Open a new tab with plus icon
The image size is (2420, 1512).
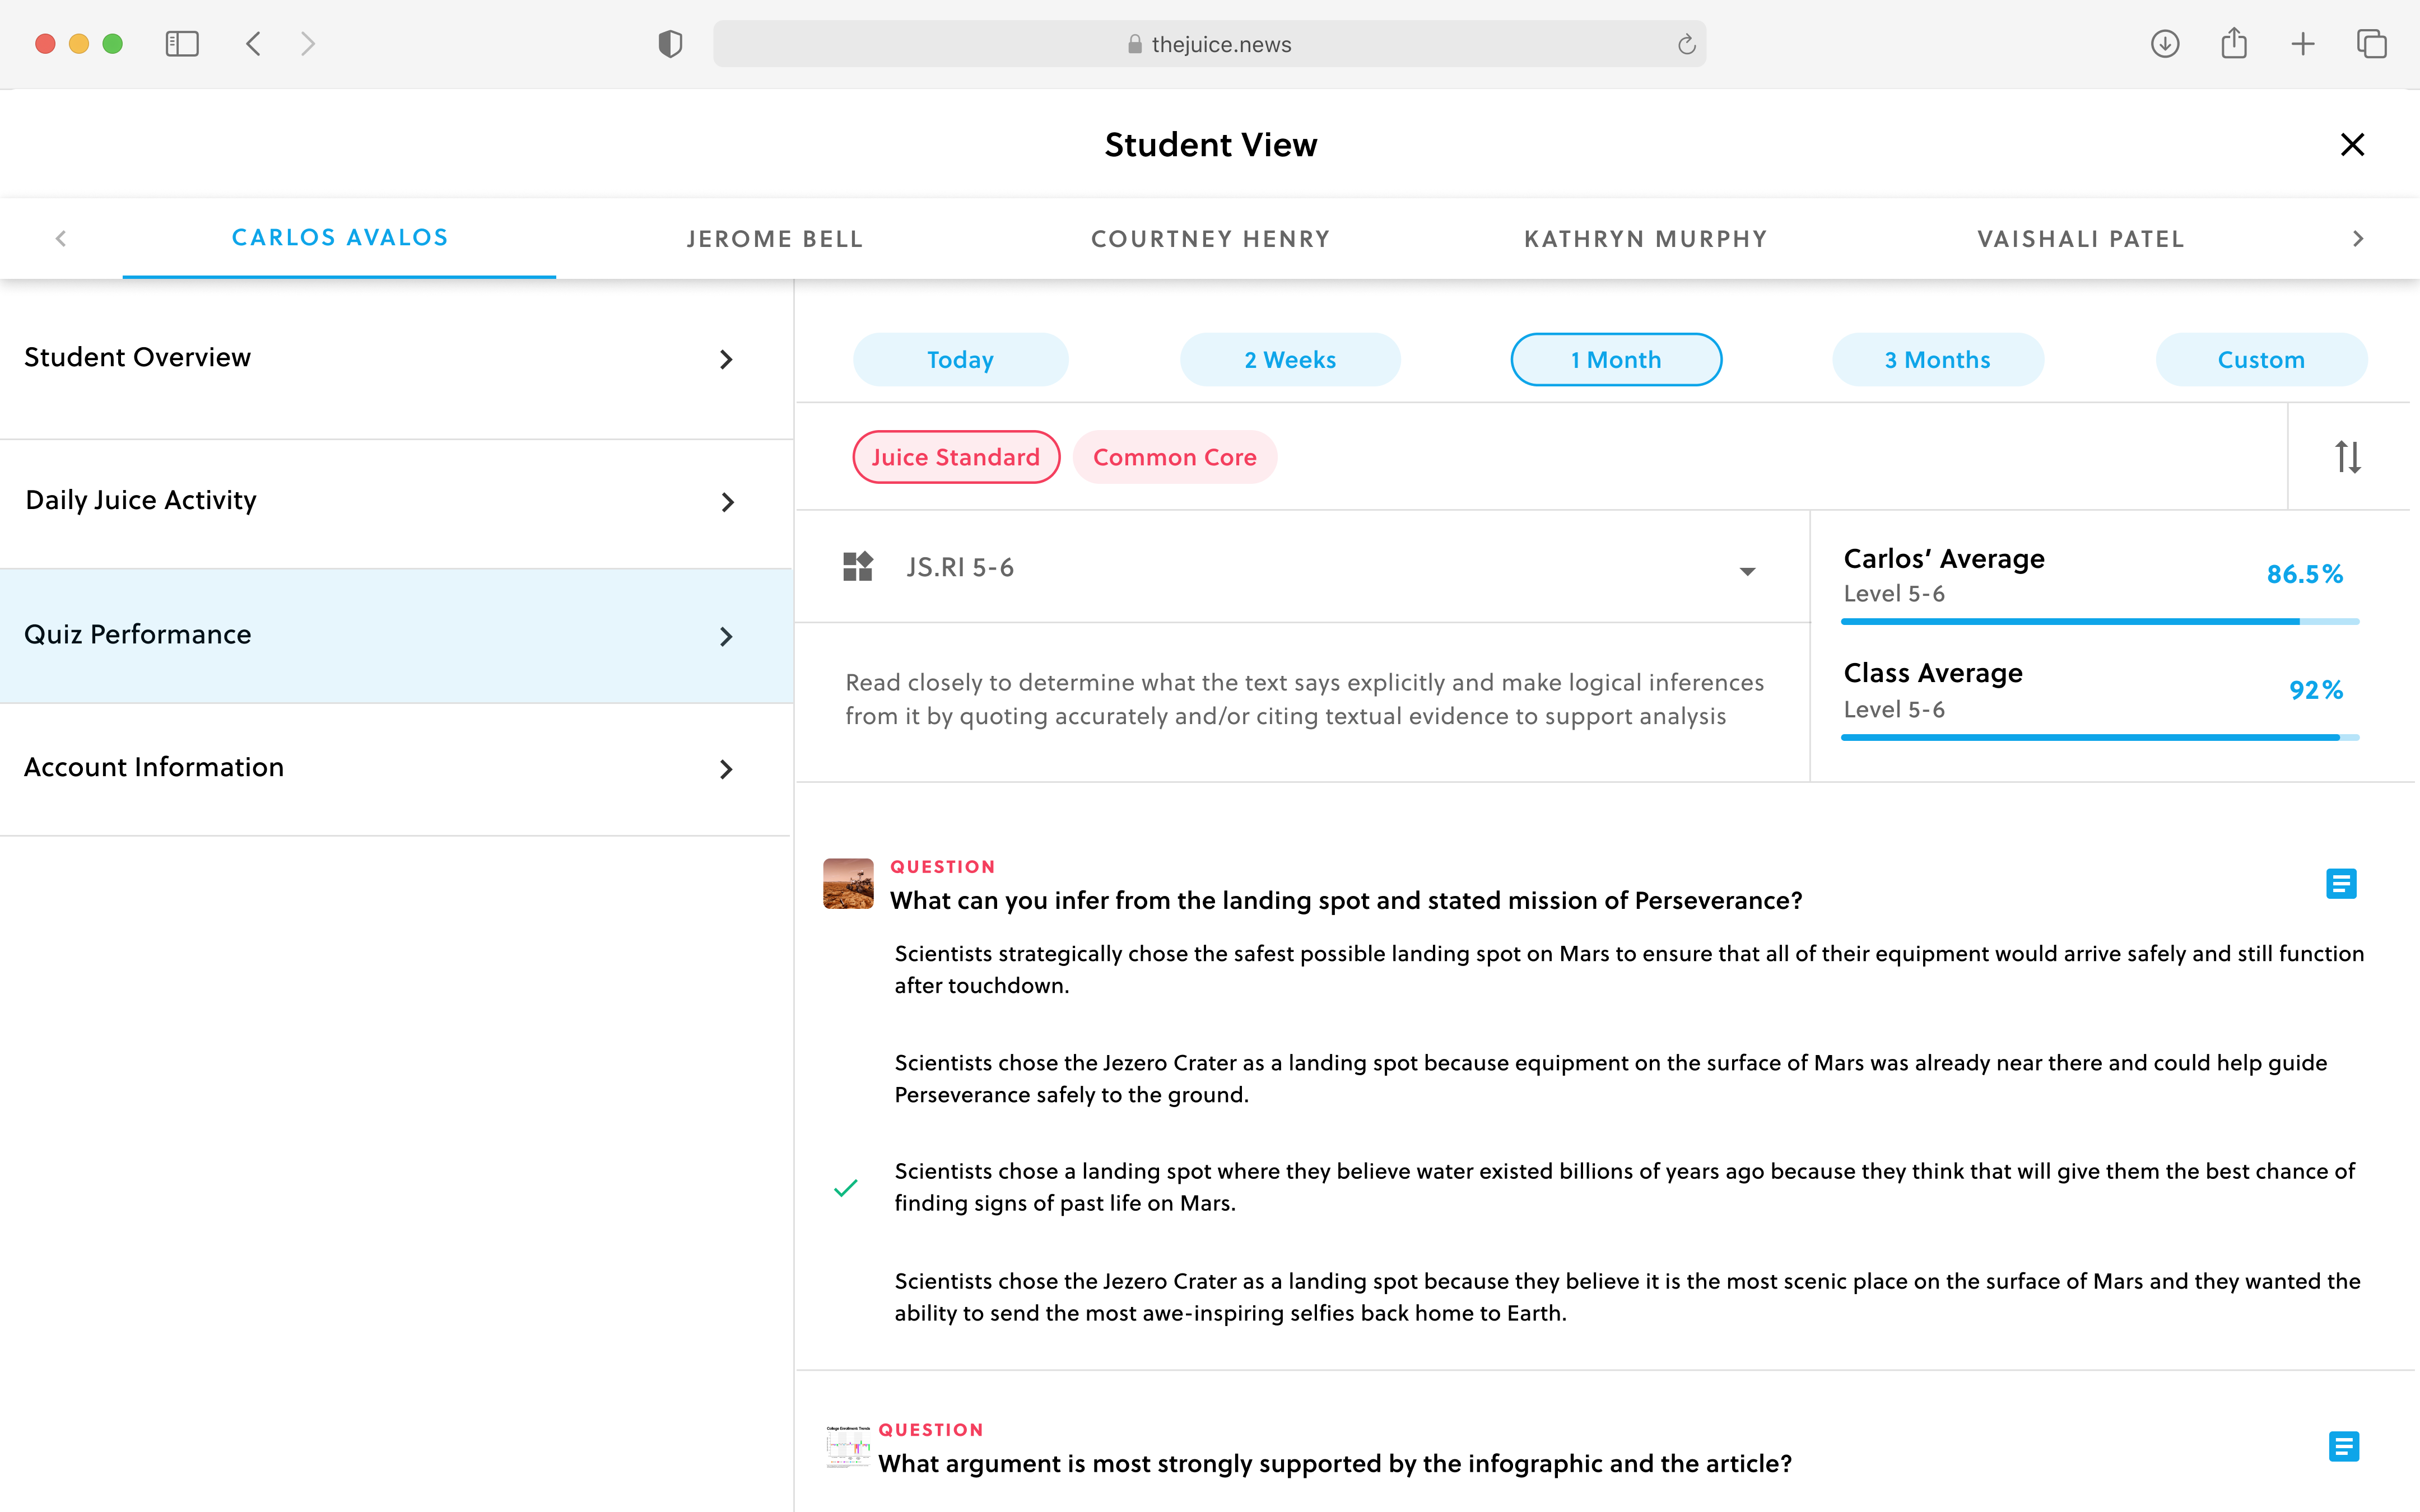[x=2303, y=44]
